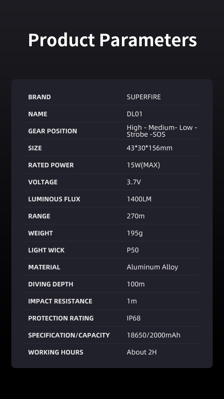224x399 pixels.
Task: Select the 15W(MAX) value
Action: point(143,165)
